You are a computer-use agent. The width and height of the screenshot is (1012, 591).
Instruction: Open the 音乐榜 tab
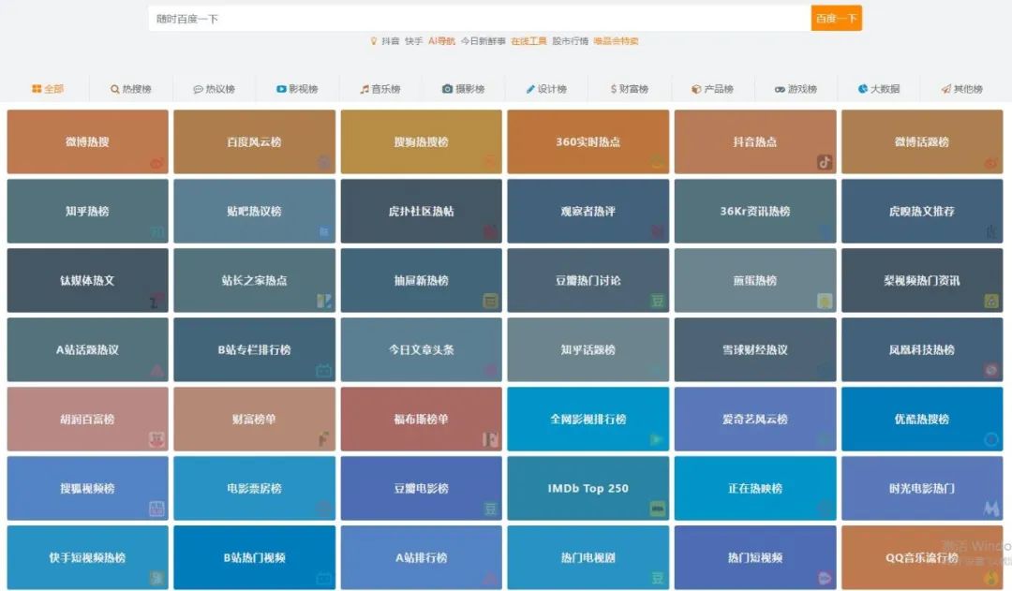380,89
